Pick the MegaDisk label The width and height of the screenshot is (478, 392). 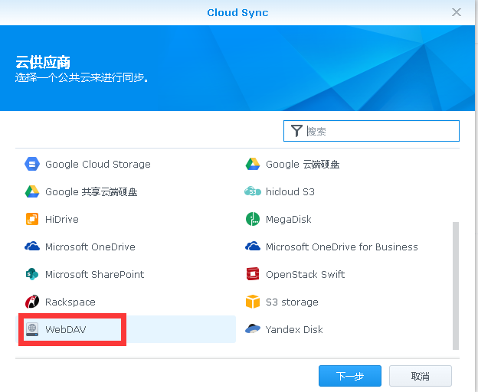click(x=288, y=219)
